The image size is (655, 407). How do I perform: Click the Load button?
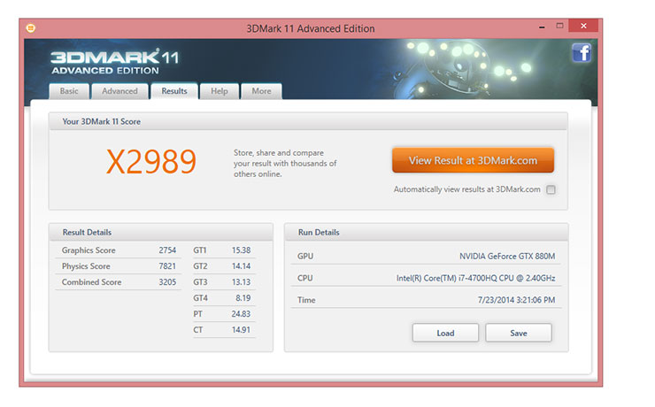click(445, 333)
